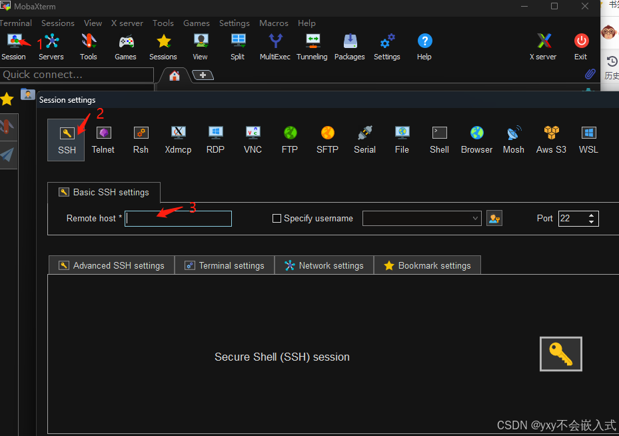The height and width of the screenshot is (436, 619).
Task: Click the large yellow key SSH button
Action: (x=560, y=354)
